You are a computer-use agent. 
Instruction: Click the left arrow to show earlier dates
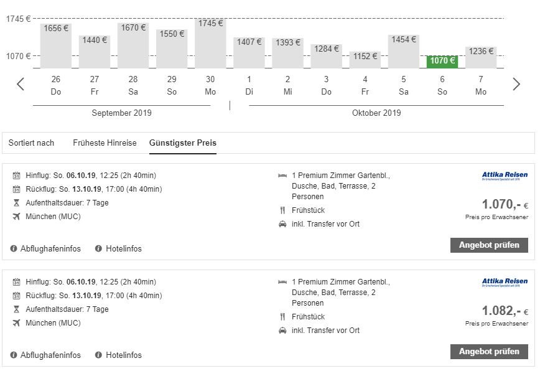pos(21,84)
